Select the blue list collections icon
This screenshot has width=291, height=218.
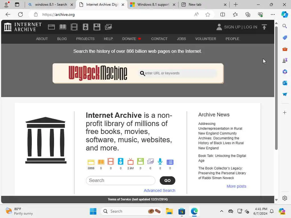point(170,162)
